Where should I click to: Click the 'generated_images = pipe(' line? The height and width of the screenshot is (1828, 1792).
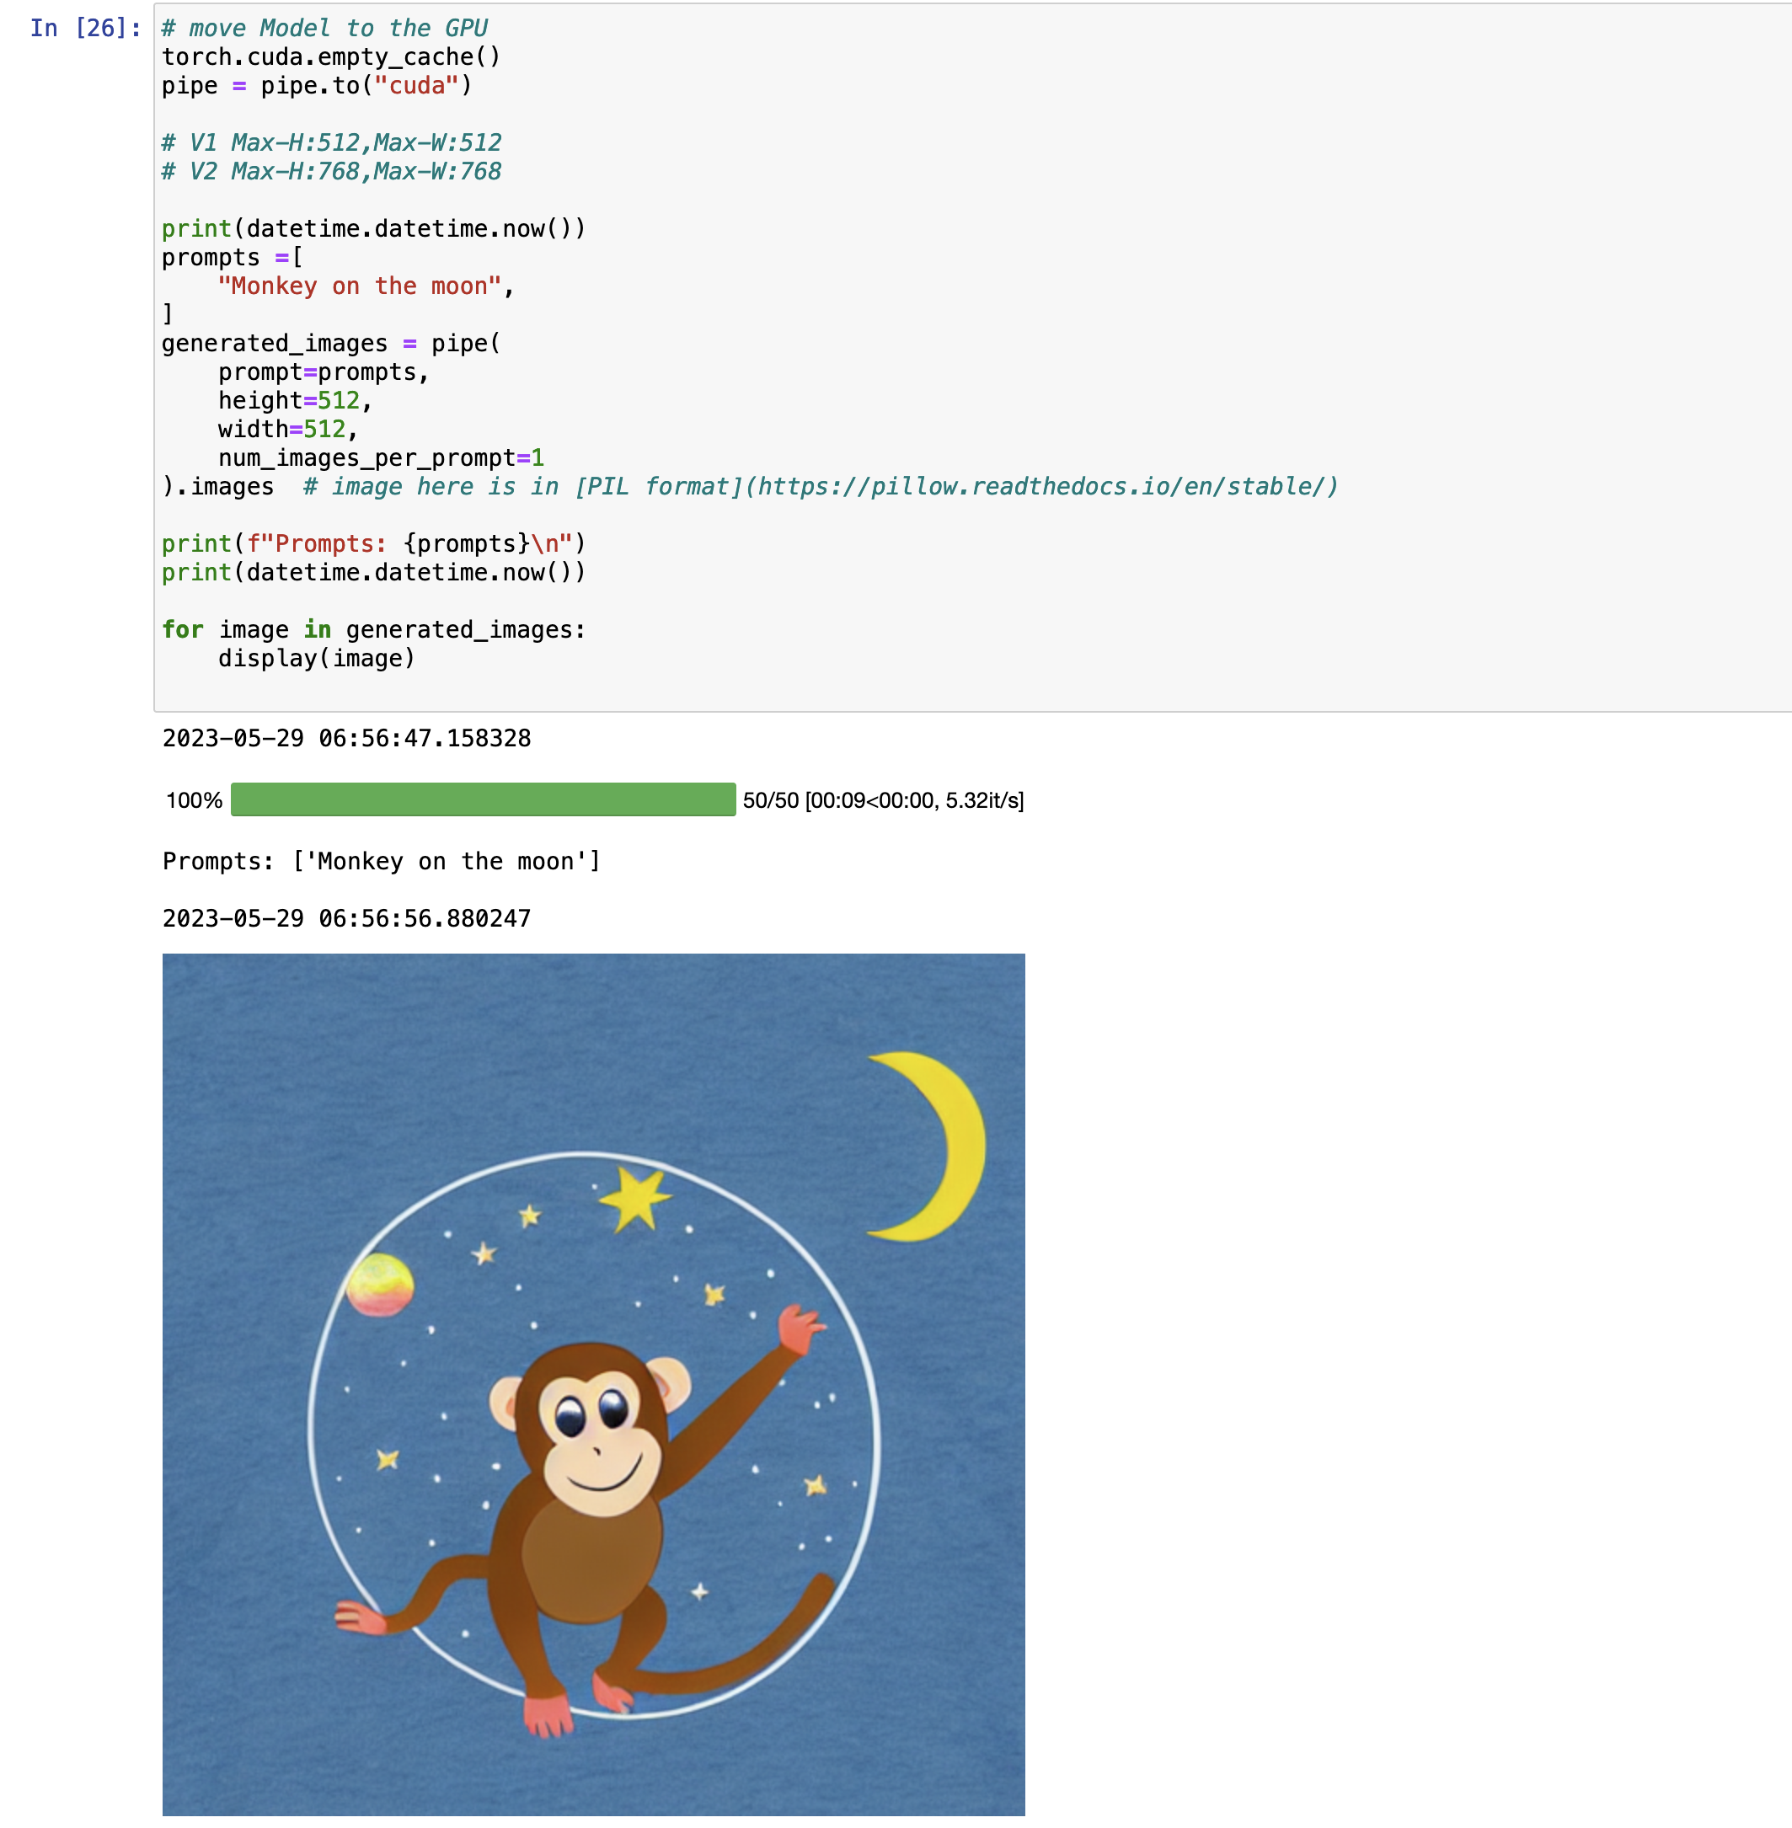(x=331, y=344)
